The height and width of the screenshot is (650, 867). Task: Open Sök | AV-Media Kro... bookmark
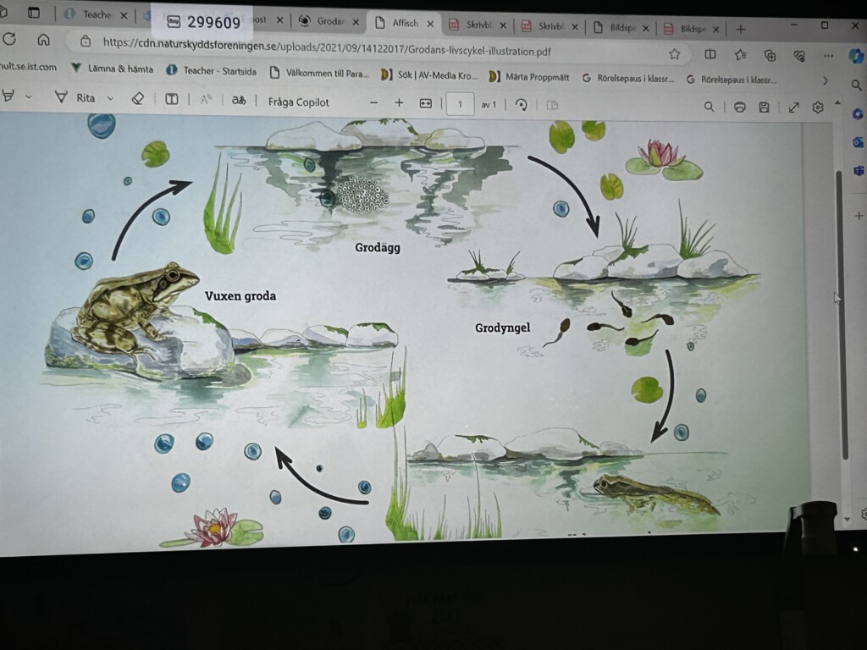(x=429, y=75)
